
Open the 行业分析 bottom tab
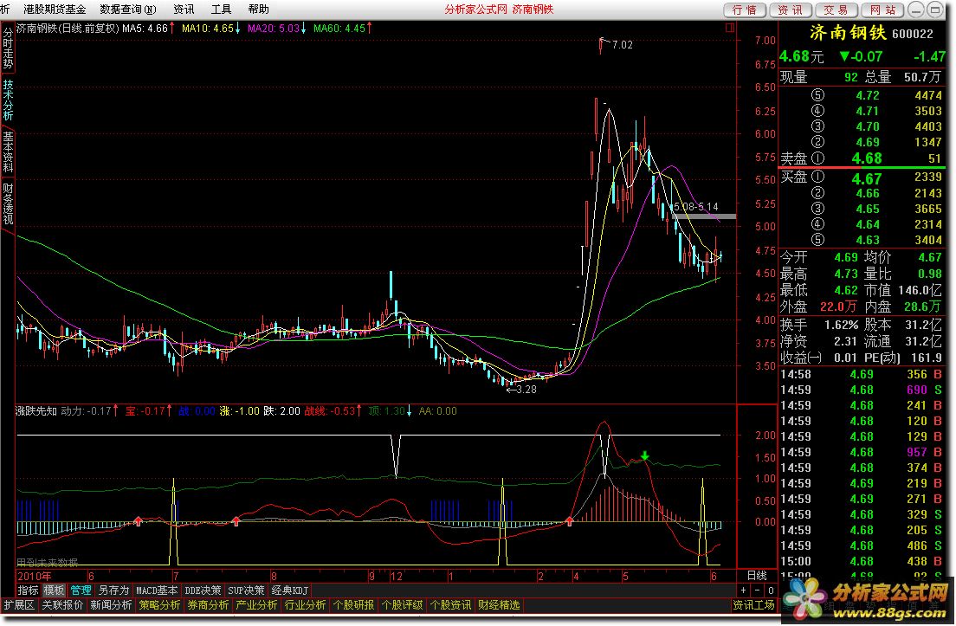(306, 604)
